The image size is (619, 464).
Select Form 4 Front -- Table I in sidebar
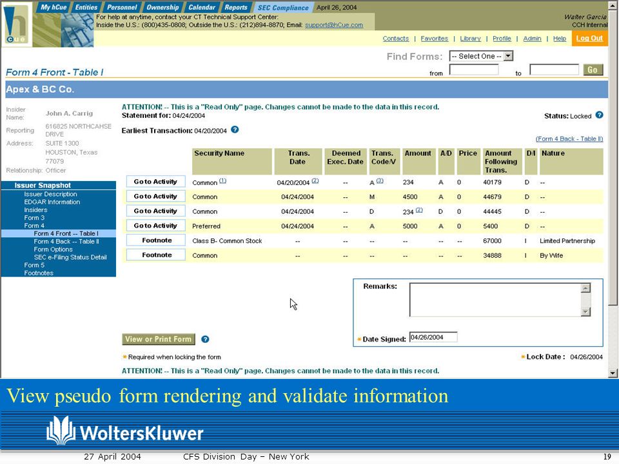coord(66,233)
